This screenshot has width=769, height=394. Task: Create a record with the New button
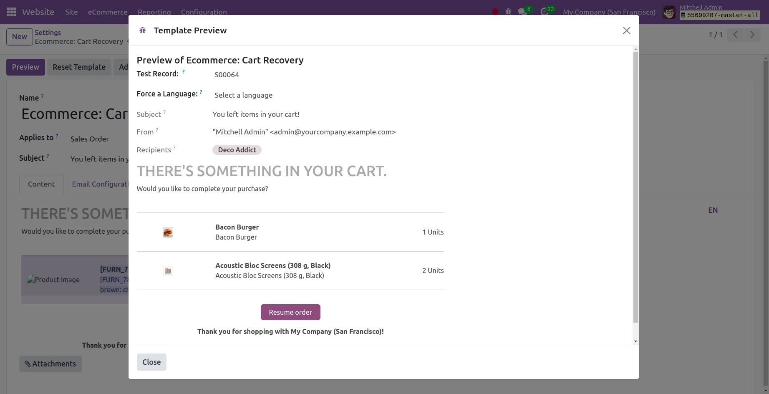[x=19, y=37]
